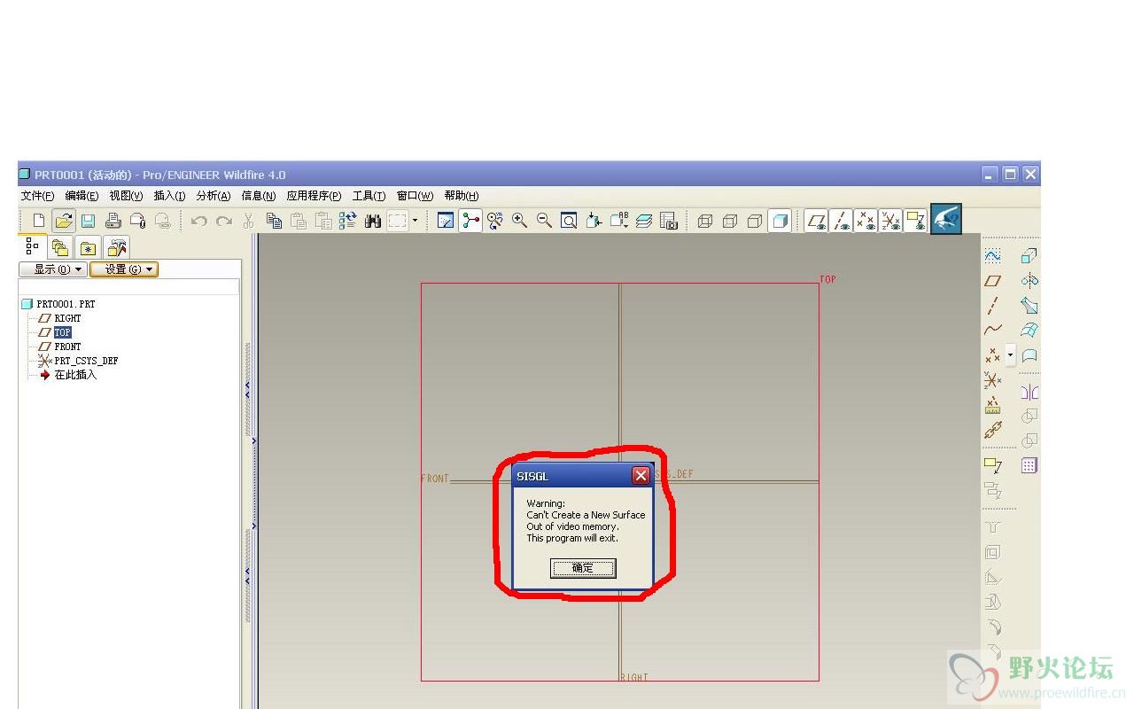Click the Open file folder icon
1134x709 pixels.
(63, 221)
